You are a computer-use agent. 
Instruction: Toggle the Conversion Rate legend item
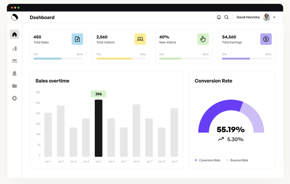[207, 160]
